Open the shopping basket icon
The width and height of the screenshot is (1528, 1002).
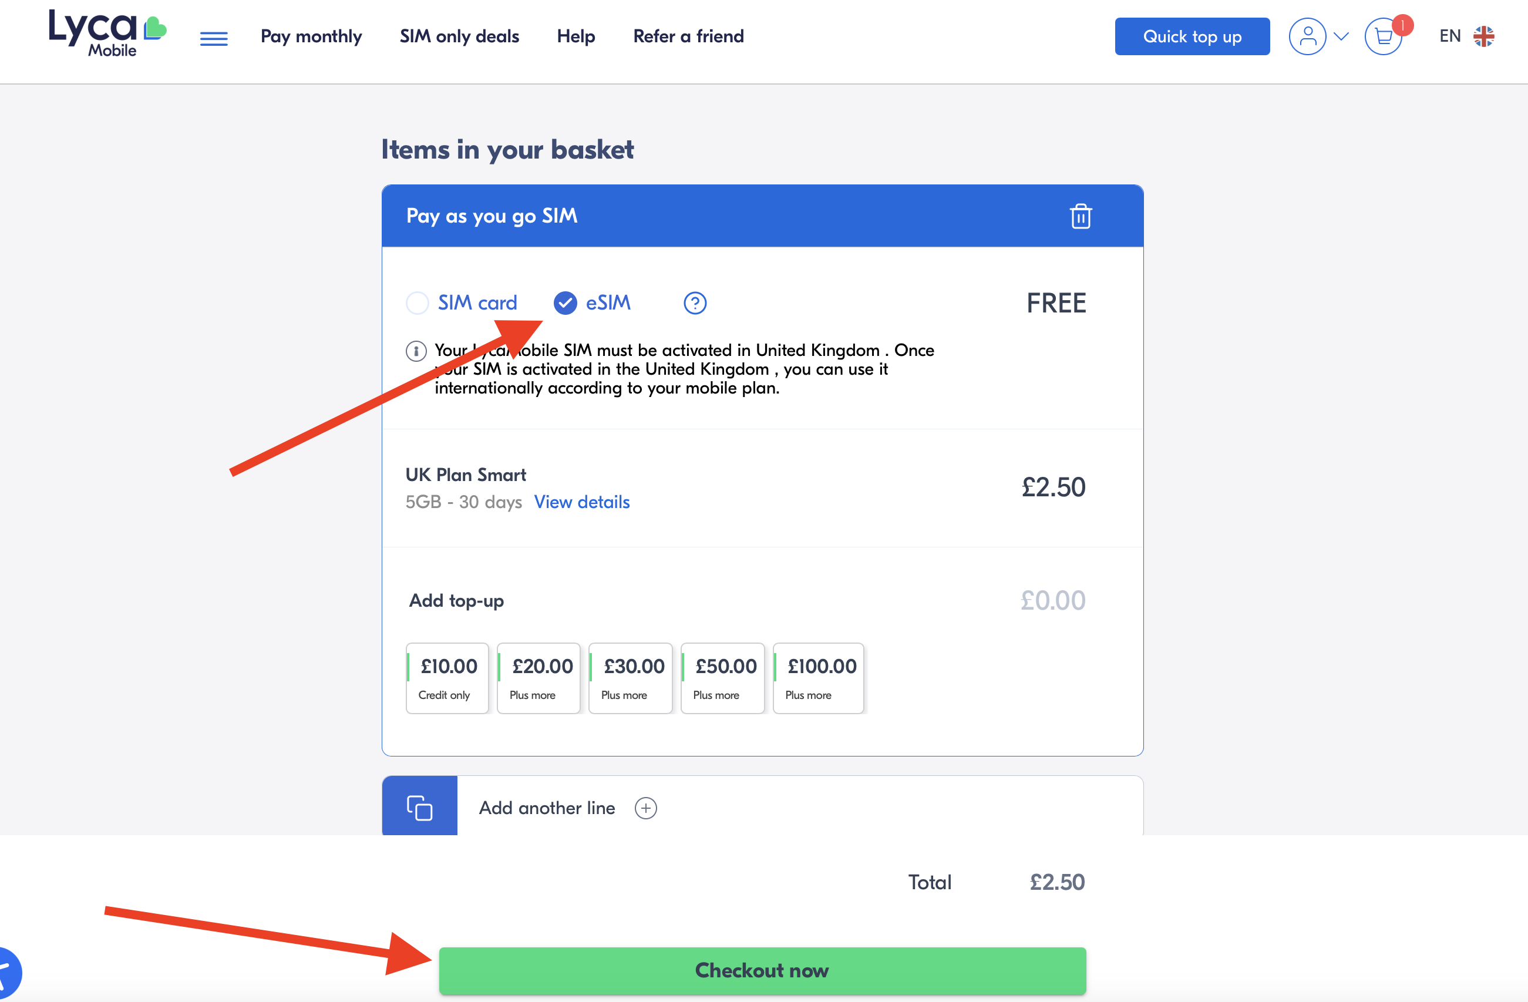point(1383,36)
